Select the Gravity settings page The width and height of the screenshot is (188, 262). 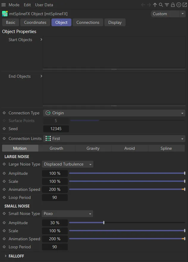pos(93,148)
